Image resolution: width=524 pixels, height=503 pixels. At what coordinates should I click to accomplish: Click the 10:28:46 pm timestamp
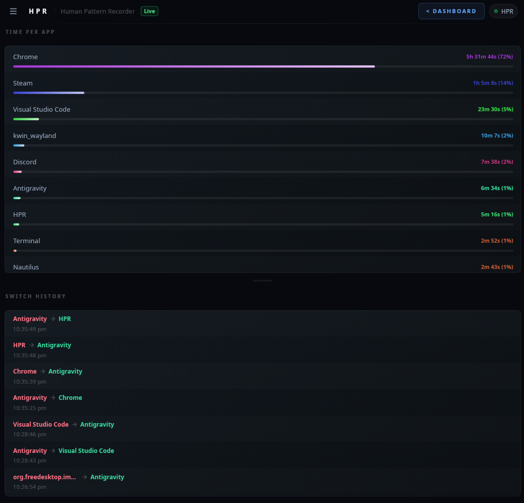[30, 434]
